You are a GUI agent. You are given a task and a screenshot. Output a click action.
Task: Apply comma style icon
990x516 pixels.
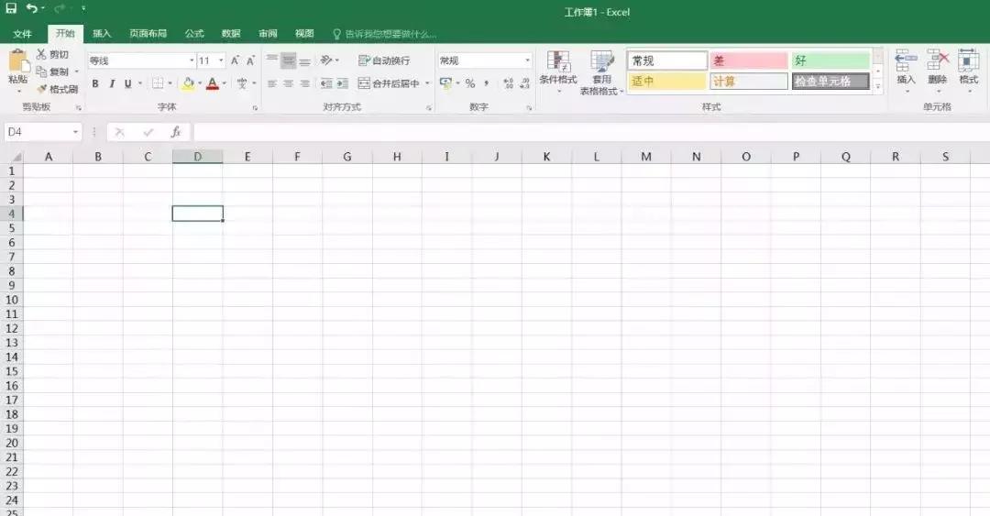pos(486,83)
